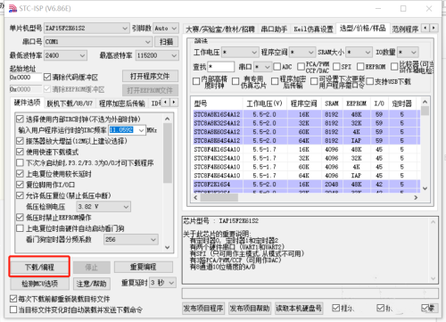This screenshot has height=322, width=446.
Task: Click up arrow of chip table scrollbar
Action: tap(425, 102)
